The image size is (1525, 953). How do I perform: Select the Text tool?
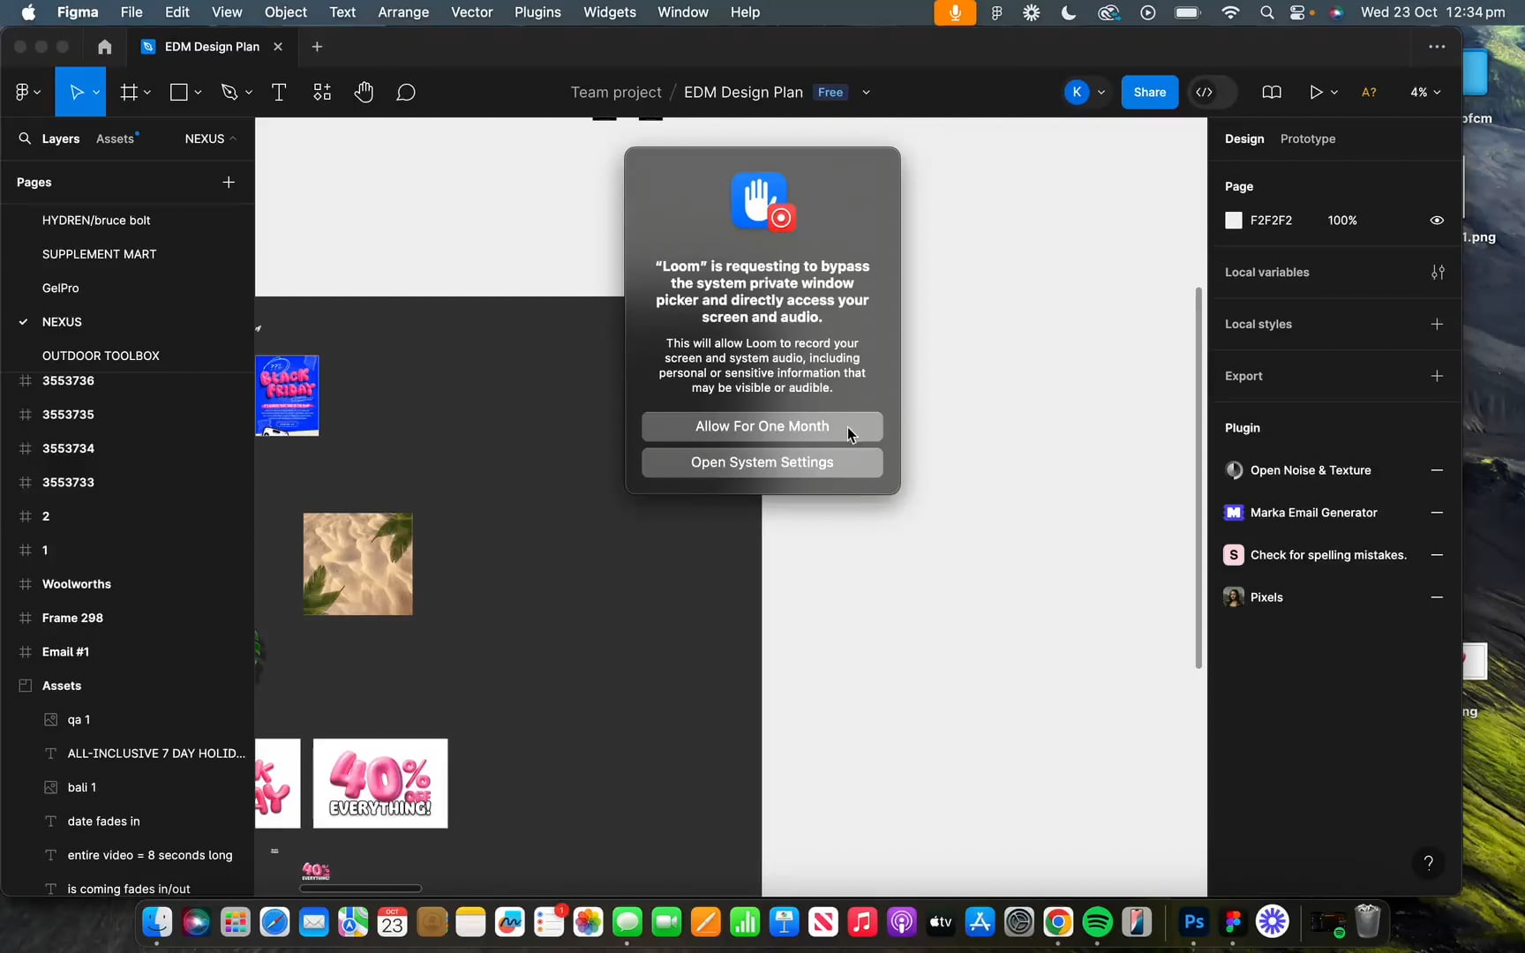[279, 92]
